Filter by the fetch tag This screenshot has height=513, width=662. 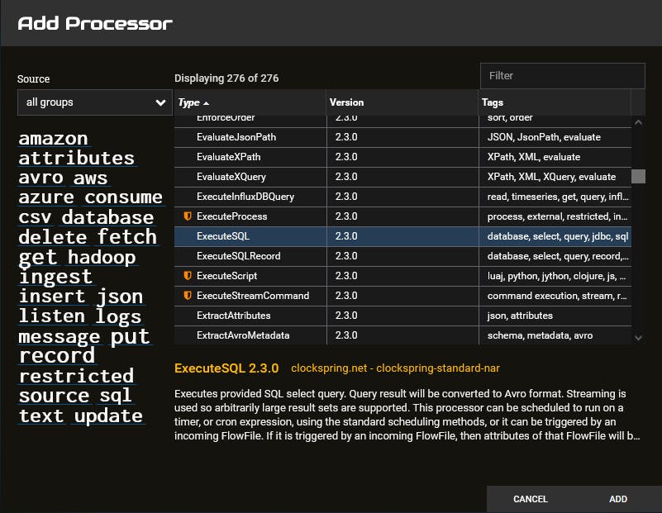coord(127,237)
